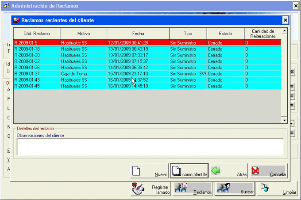This screenshot has width=301, height=200.
Task: Open Reclamos in the main window
Action: coord(193,189)
